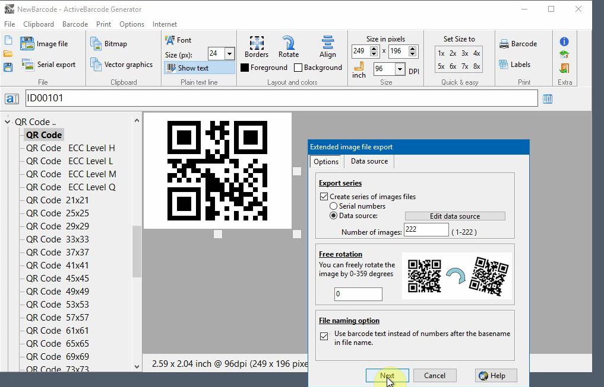Click the Next button
This screenshot has width=604, height=387.
point(387,376)
